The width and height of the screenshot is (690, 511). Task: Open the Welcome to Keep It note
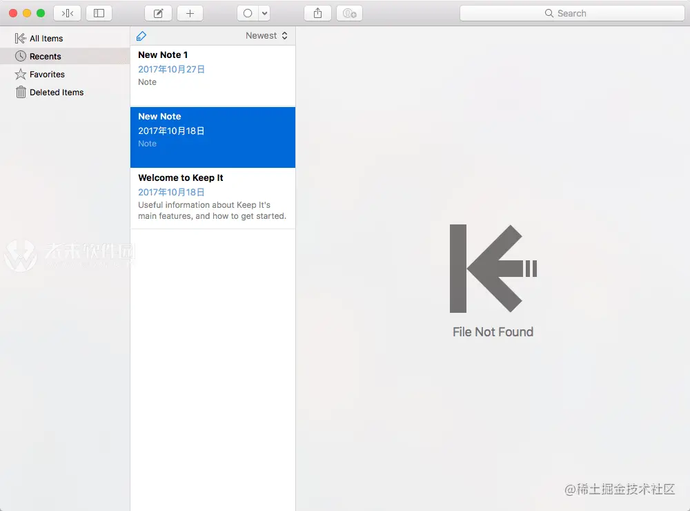213,198
